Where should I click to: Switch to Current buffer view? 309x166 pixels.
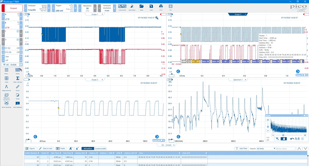point(100,148)
